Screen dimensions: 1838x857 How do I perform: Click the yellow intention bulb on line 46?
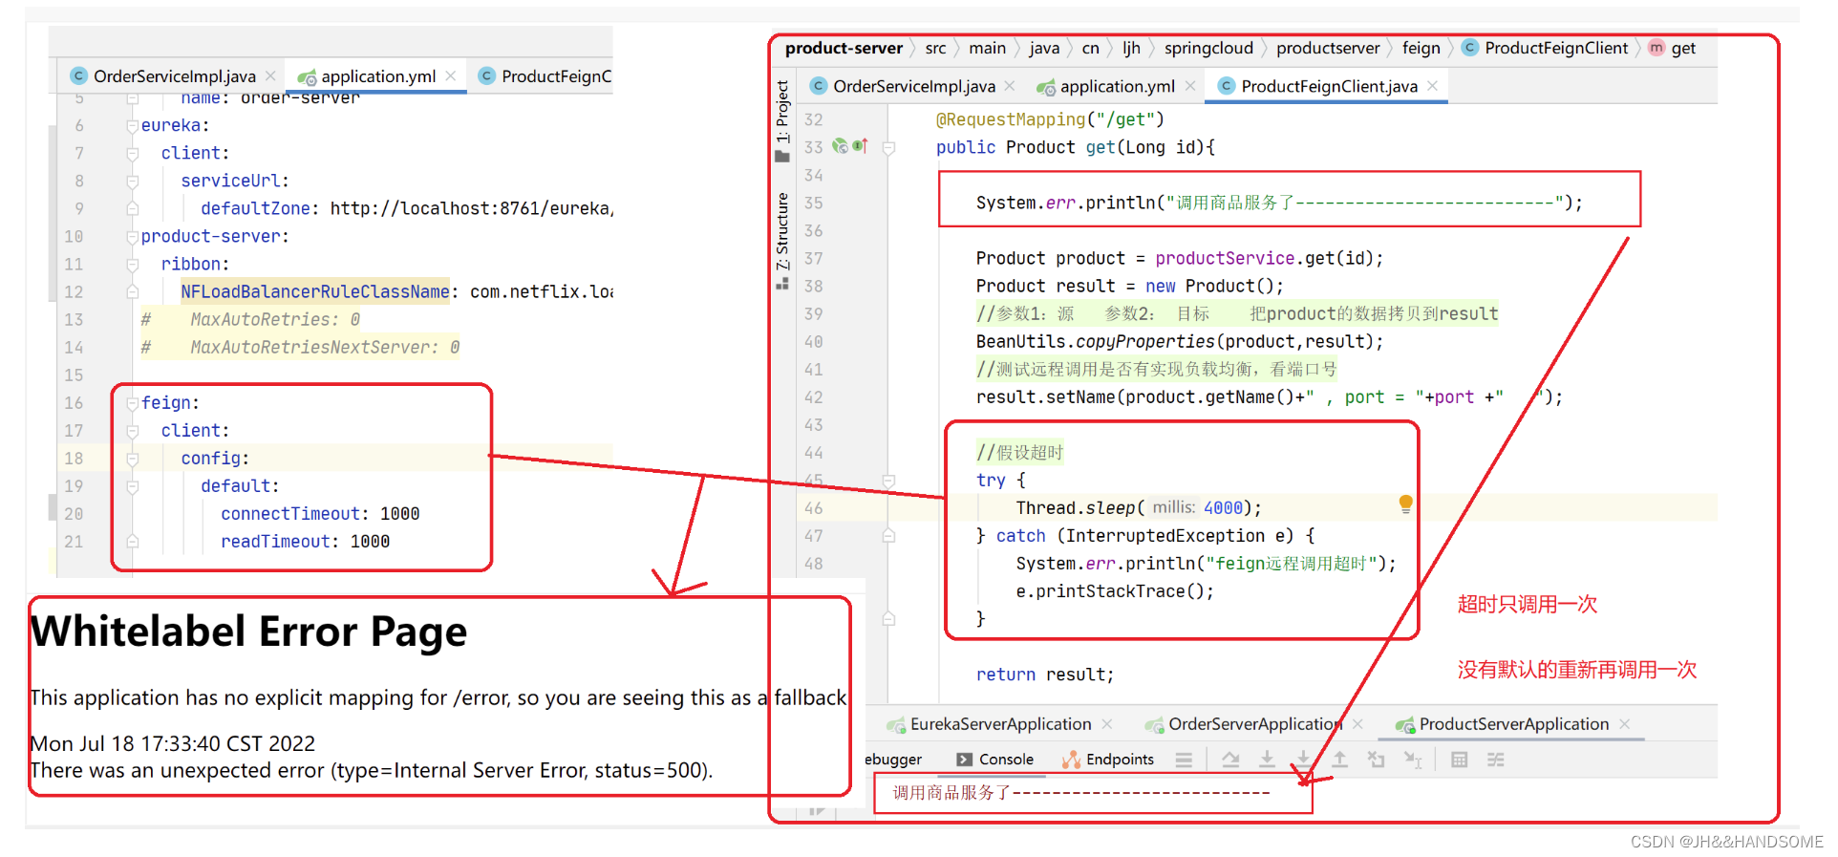(x=1406, y=504)
